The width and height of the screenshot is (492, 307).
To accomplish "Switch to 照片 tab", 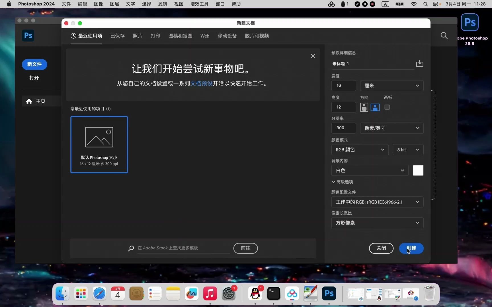I will coord(138,36).
